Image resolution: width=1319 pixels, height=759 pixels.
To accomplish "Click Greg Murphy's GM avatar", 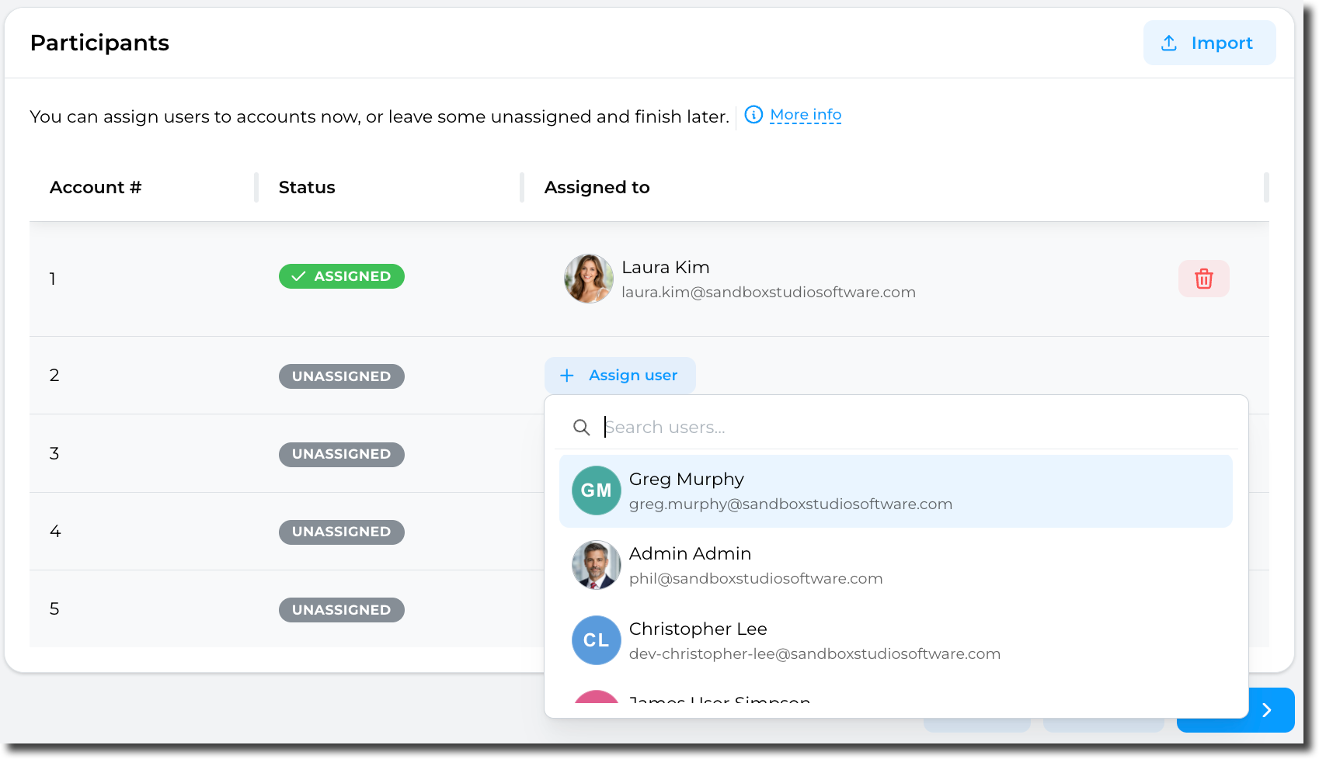I will tap(596, 490).
